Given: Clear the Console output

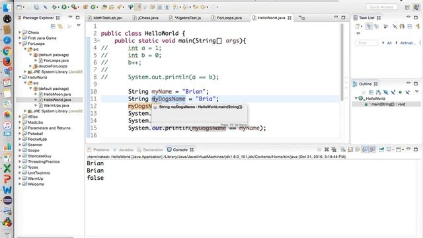Looking at the screenshot, I should (343, 149).
